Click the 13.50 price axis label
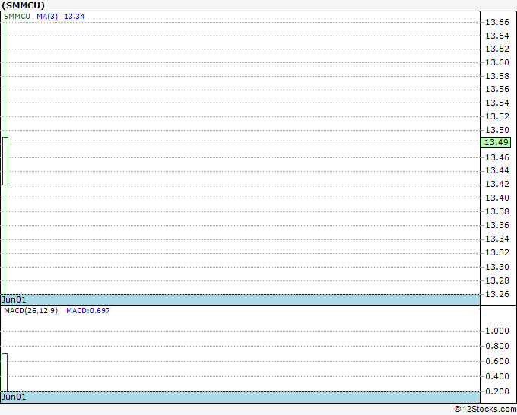The height and width of the screenshot is (415, 517). [x=497, y=130]
